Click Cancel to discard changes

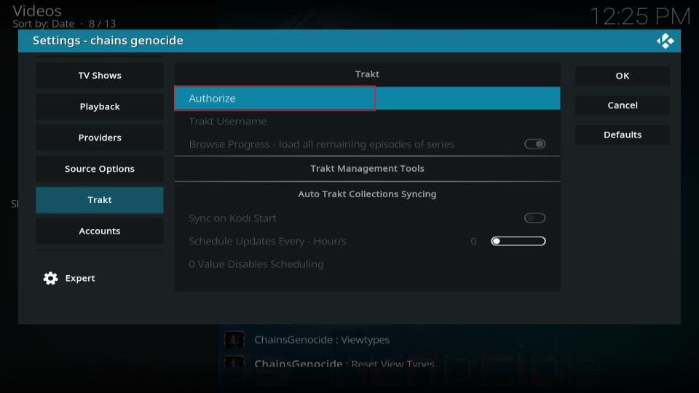(x=623, y=105)
